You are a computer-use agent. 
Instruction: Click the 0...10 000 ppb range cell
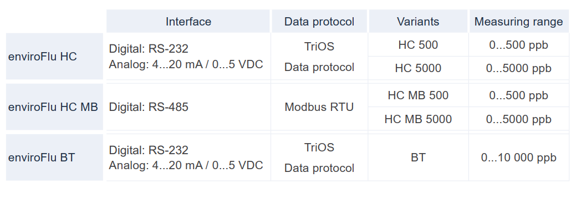click(x=519, y=158)
